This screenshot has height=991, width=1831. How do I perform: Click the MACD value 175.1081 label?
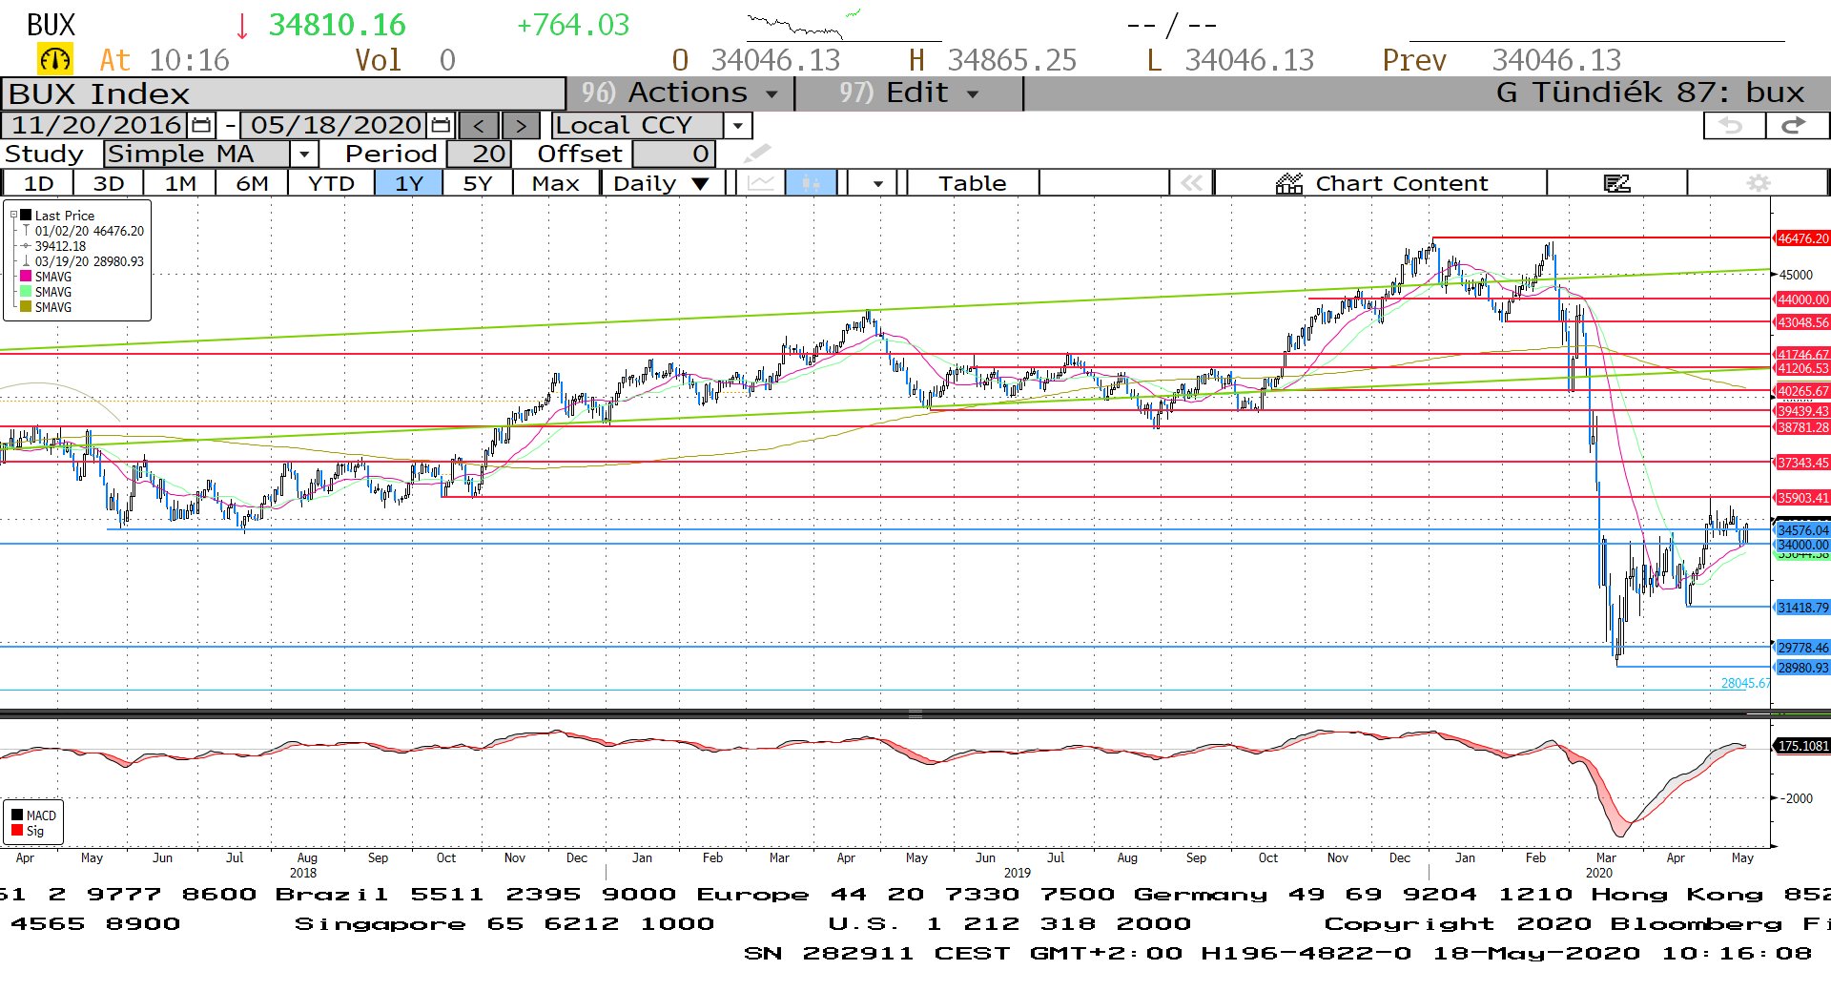(x=1802, y=746)
